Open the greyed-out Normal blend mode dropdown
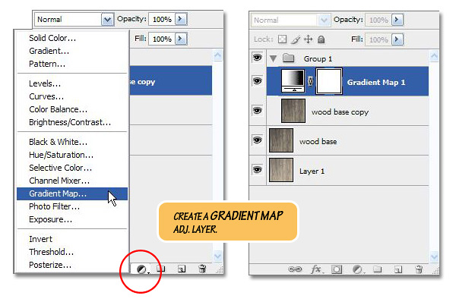The height and width of the screenshot is (305, 456). point(324,20)
